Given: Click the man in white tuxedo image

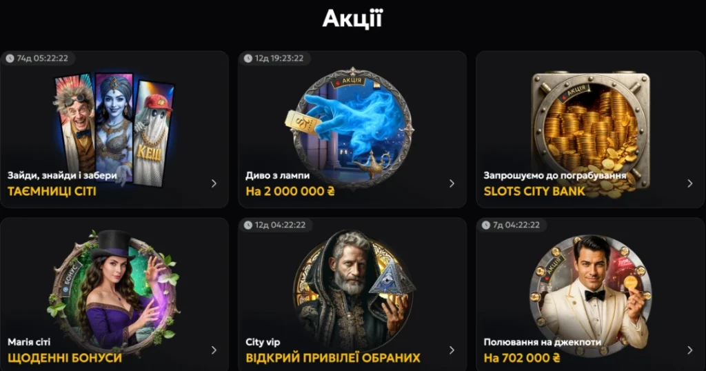Looking at the screenshot, I should [x=591, y=295].
